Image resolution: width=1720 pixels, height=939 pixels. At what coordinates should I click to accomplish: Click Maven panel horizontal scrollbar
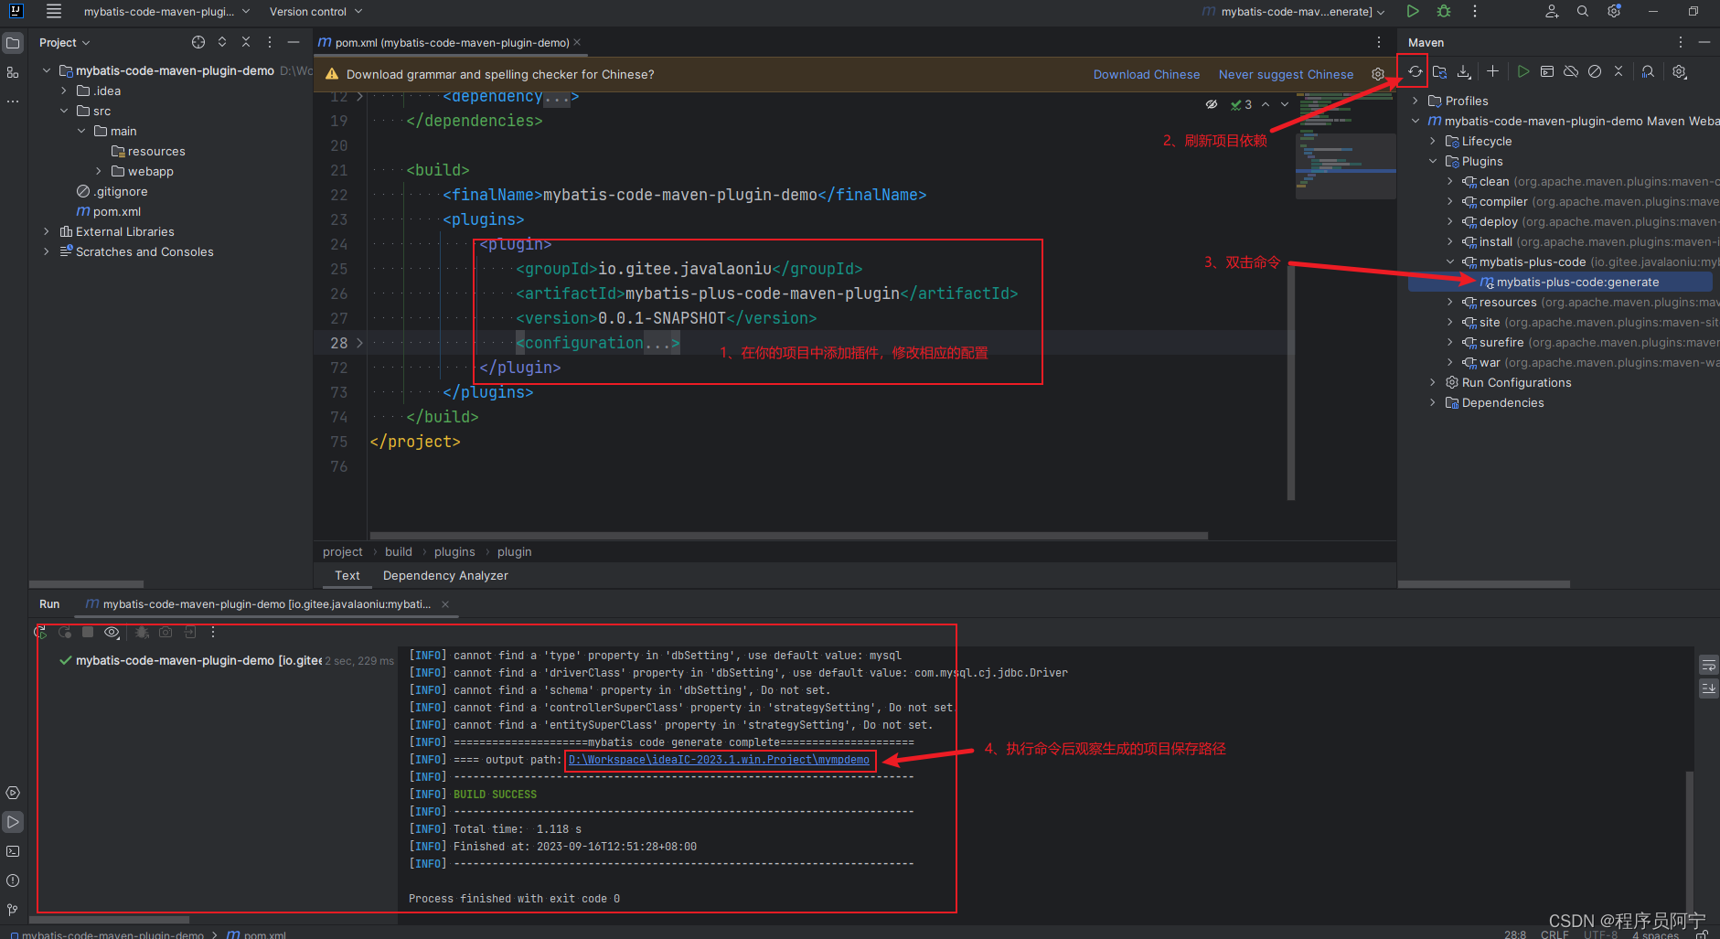point(1484,583)
